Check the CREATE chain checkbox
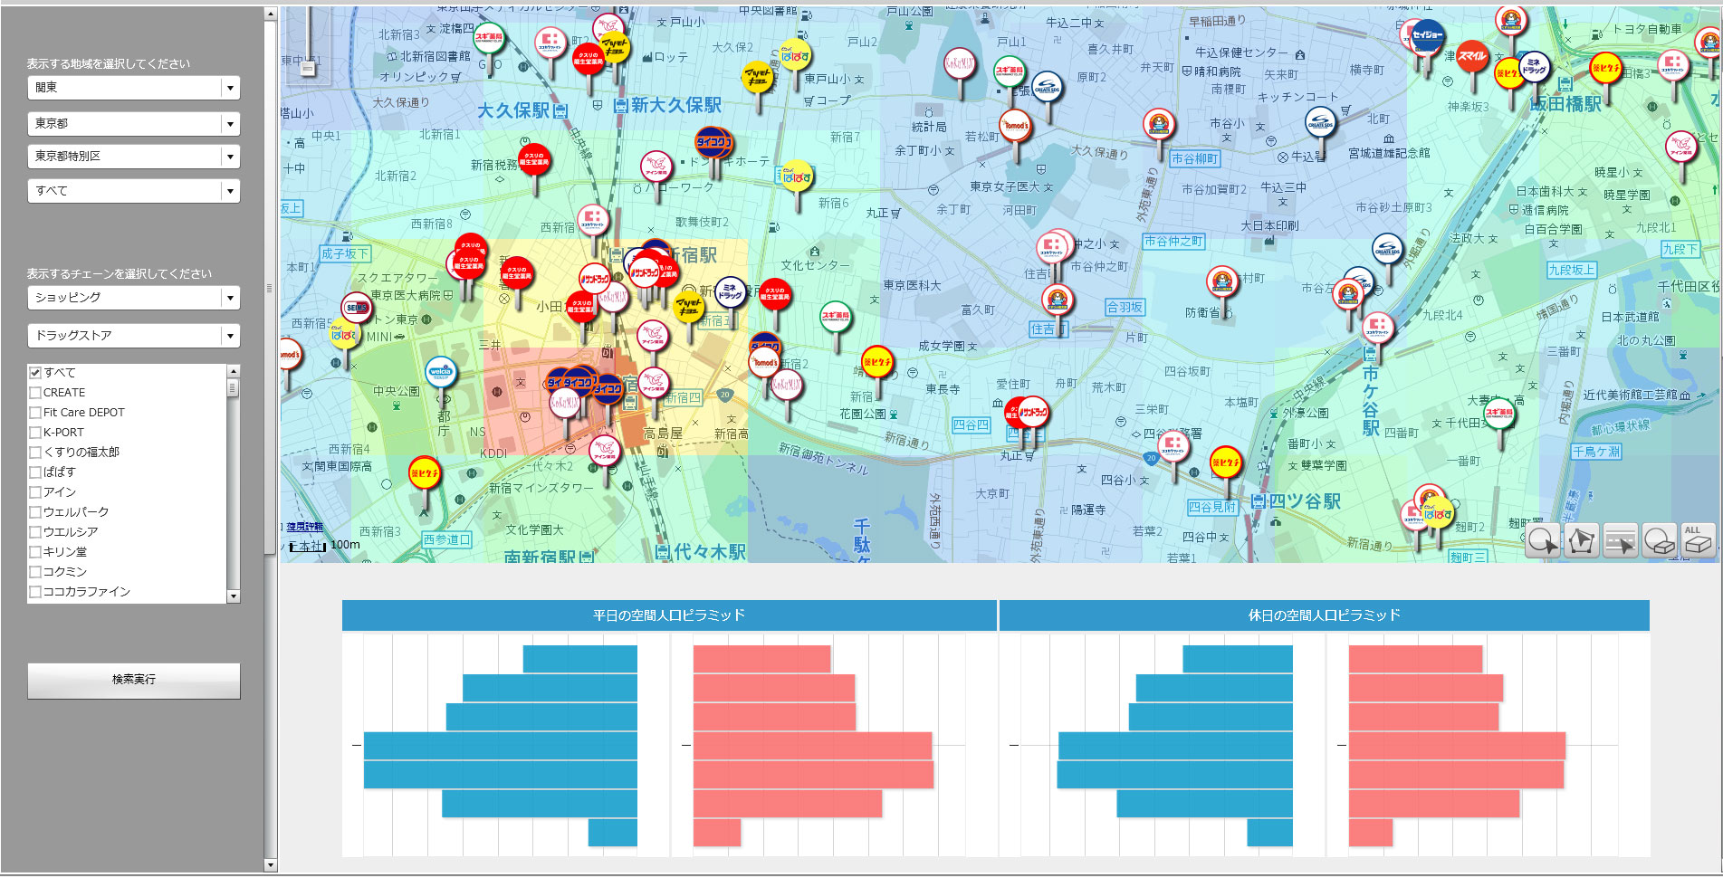This screenshot has width=1723, height=877. 35,392
